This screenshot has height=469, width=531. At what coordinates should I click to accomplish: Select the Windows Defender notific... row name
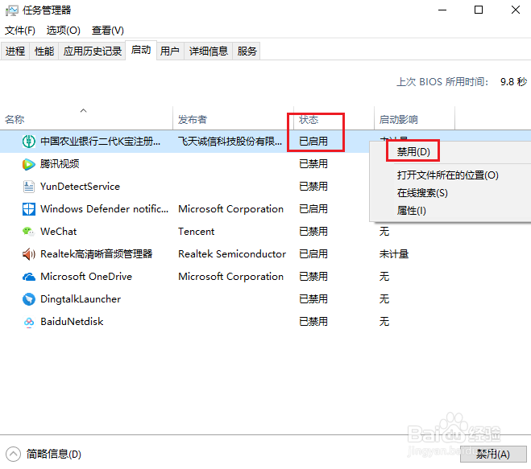tap(104, 209)
